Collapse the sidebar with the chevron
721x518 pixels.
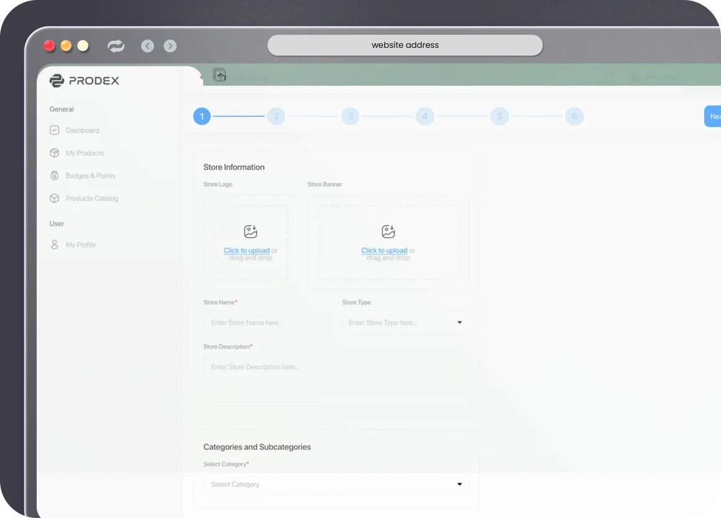click(201, 77)
